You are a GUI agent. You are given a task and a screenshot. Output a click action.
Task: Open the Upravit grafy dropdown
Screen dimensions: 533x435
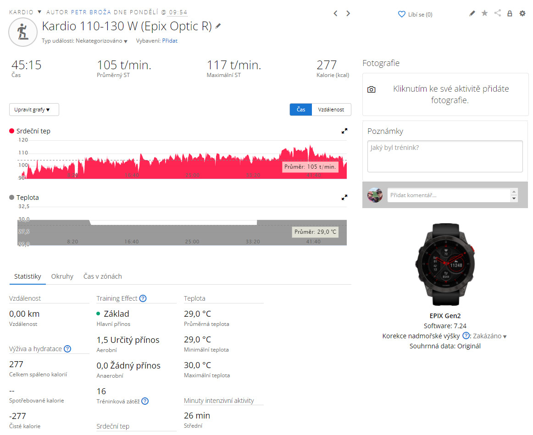point(34,110)
